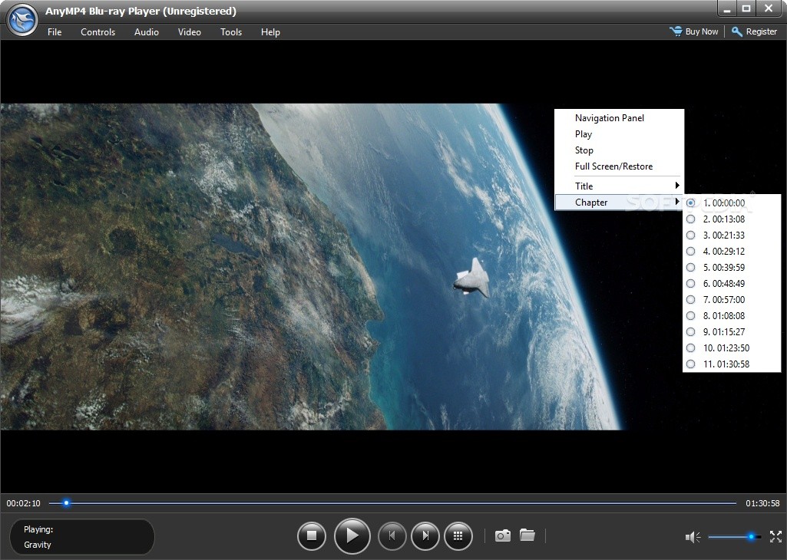787x560 pixels.
Task: Click the AnyMP4 logo icon
Action: click(x=22, y=20)
